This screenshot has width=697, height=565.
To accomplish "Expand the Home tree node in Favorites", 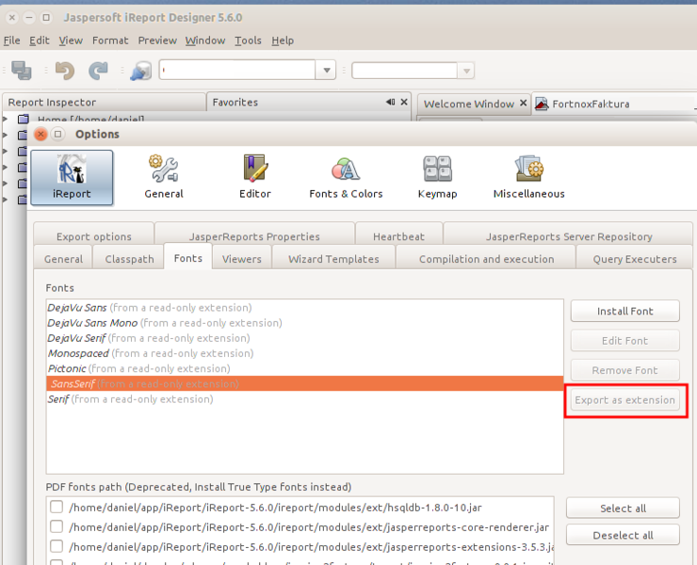I will (5, 120).
